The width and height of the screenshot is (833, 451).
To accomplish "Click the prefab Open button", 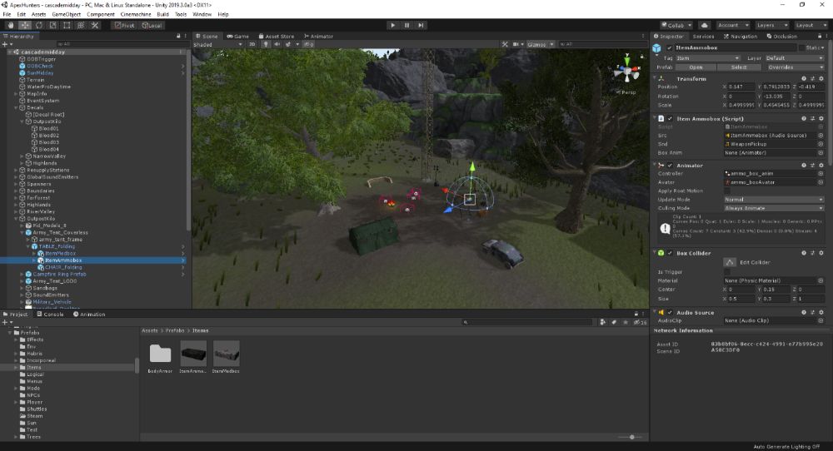I will pos(696,67).
